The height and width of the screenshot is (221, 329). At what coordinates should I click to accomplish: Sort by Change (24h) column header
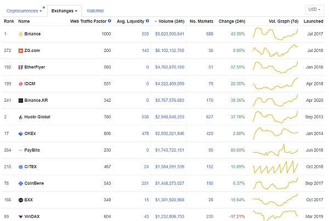232,21
